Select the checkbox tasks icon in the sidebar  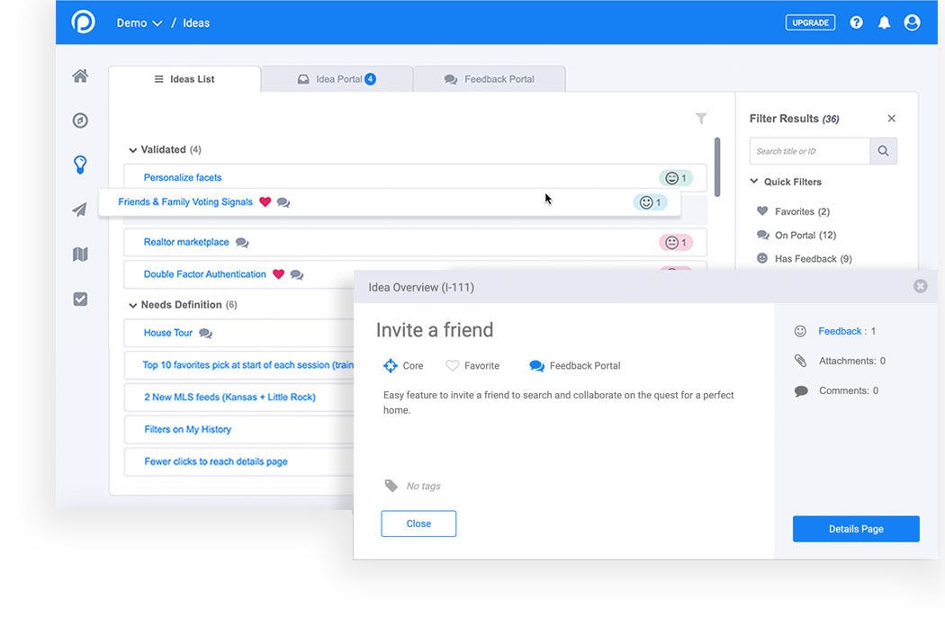pos(79,298)
